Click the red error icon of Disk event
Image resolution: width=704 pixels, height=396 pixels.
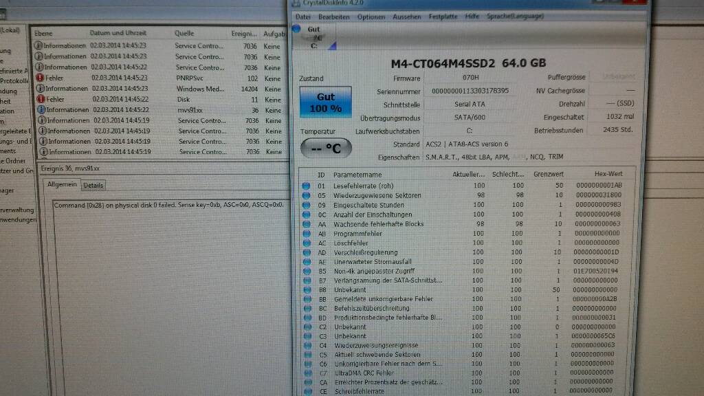(41, 99)
